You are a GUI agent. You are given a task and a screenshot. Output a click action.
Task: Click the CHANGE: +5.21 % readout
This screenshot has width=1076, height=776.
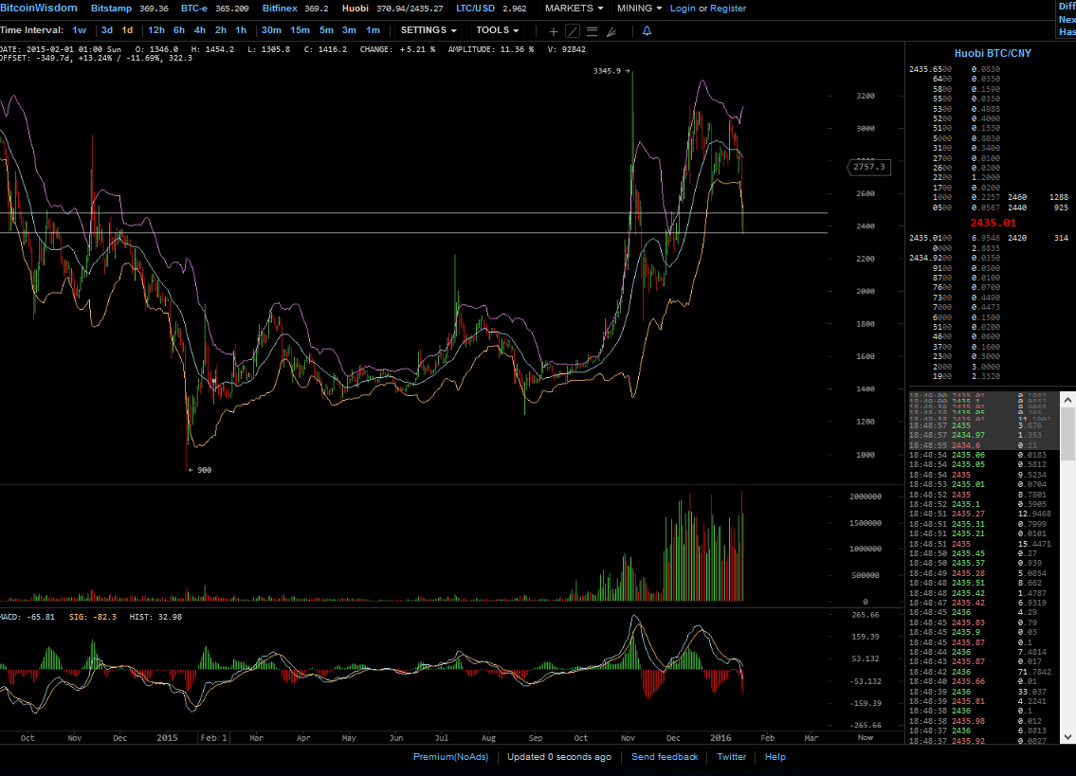point(397,49)
